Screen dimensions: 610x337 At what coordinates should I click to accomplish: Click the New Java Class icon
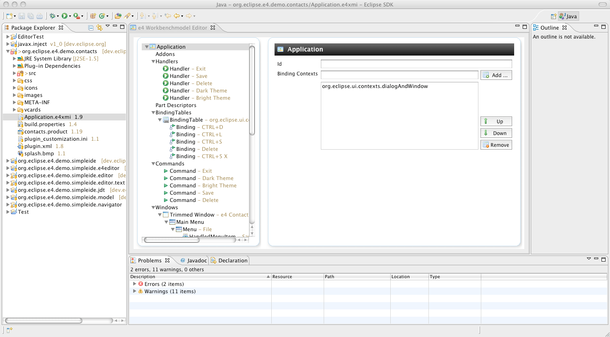pos(102,16)
